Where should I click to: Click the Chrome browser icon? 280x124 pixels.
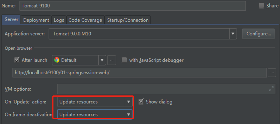tap(57, 60)
